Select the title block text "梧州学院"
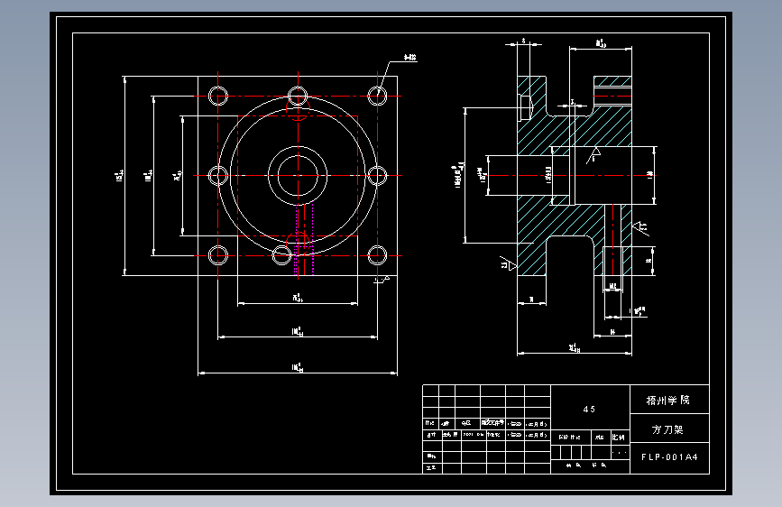The height and width of the screenshot is (507, 782). 667,401
